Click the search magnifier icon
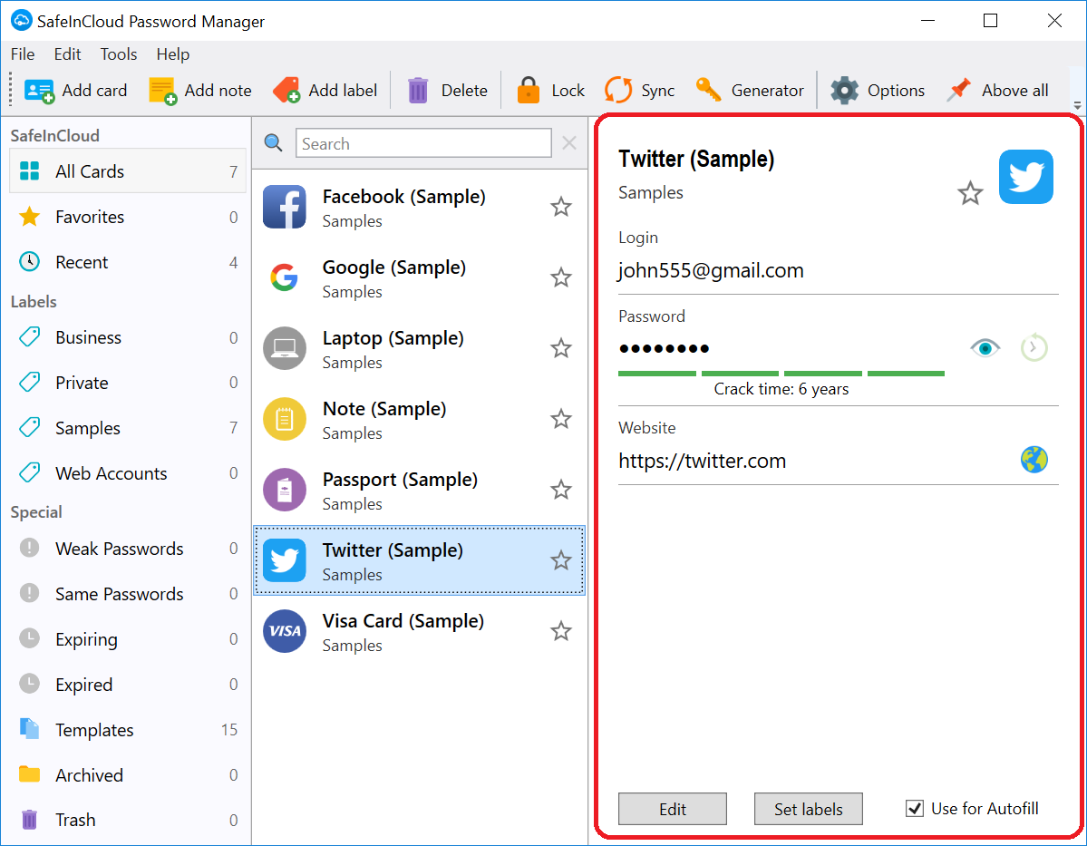The image size is (1087, 846). 273,143
